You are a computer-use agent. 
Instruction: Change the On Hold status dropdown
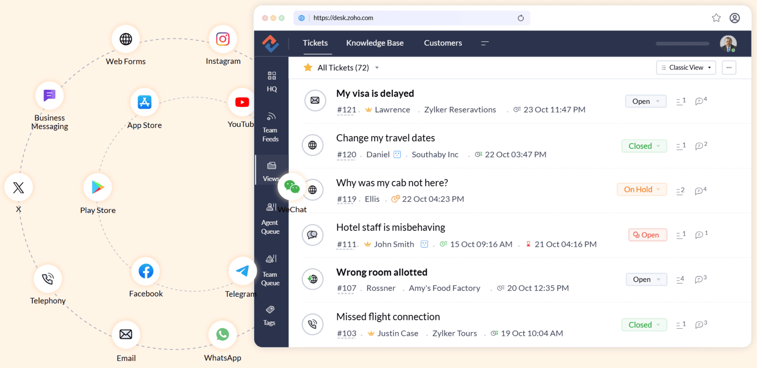642,189
